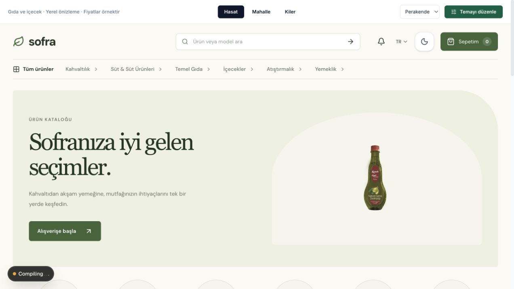The height and width of the screenshot is (289, 514).
Task: Click the arrow icon in Alışverişe başla
Action: (89, 231)
